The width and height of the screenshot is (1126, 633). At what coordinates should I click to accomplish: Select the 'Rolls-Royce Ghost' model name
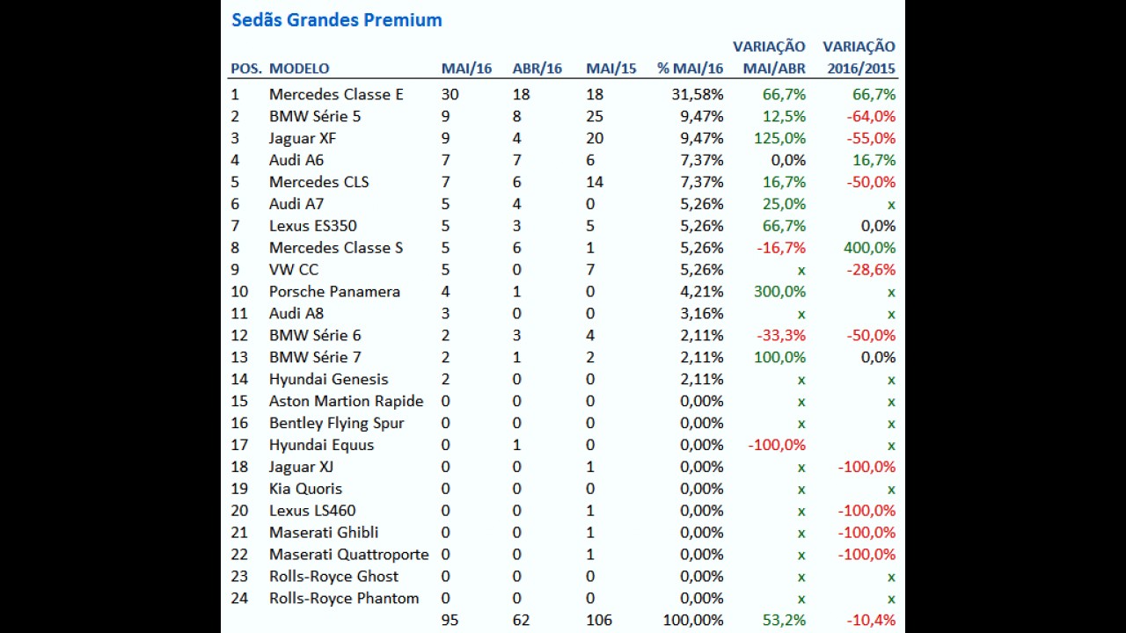point(334,577)
